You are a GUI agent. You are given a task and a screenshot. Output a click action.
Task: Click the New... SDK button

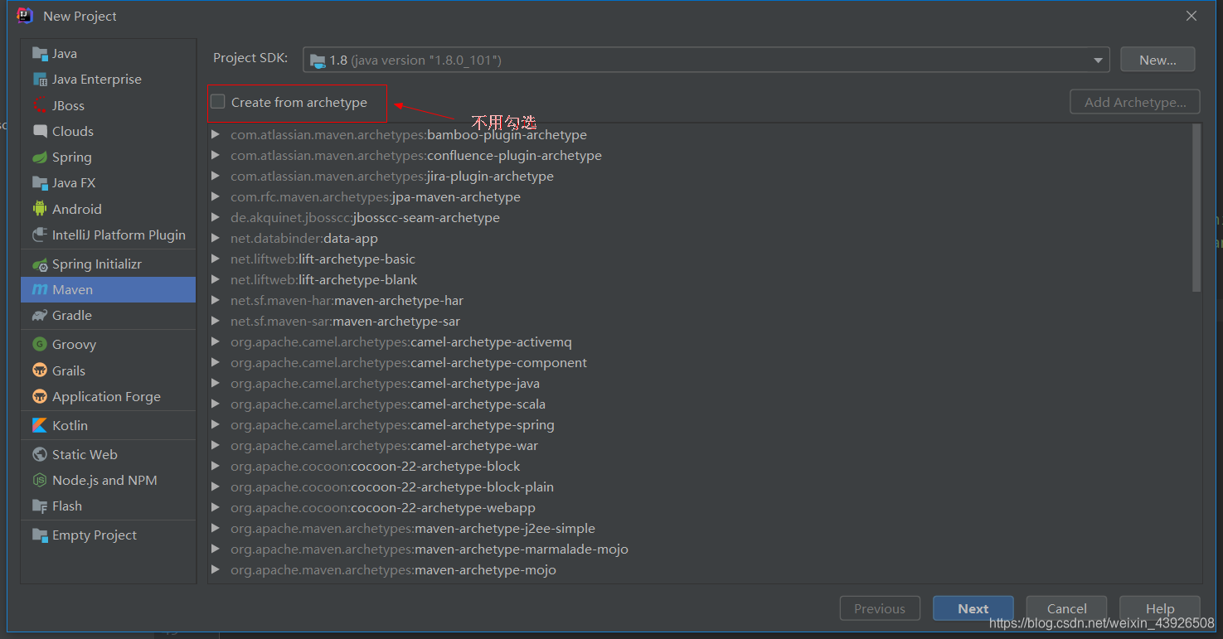pos(1157,60)
